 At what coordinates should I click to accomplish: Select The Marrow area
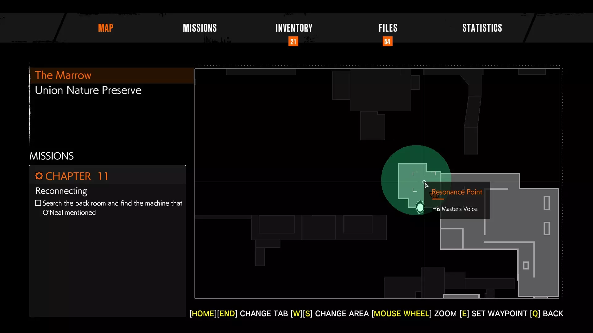pos(63,75)
